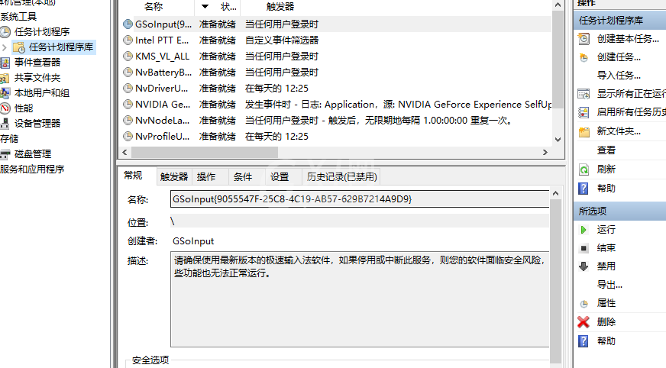
Task: Click the Local Users and Groups icon
Action: click(5, 93)
